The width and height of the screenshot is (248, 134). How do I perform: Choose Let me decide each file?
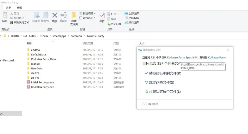165,92
